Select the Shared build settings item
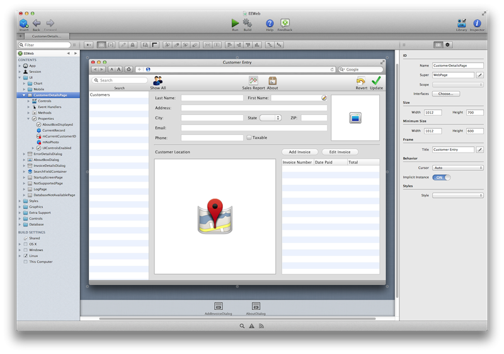Screen dimensions: 504x354 35,238
